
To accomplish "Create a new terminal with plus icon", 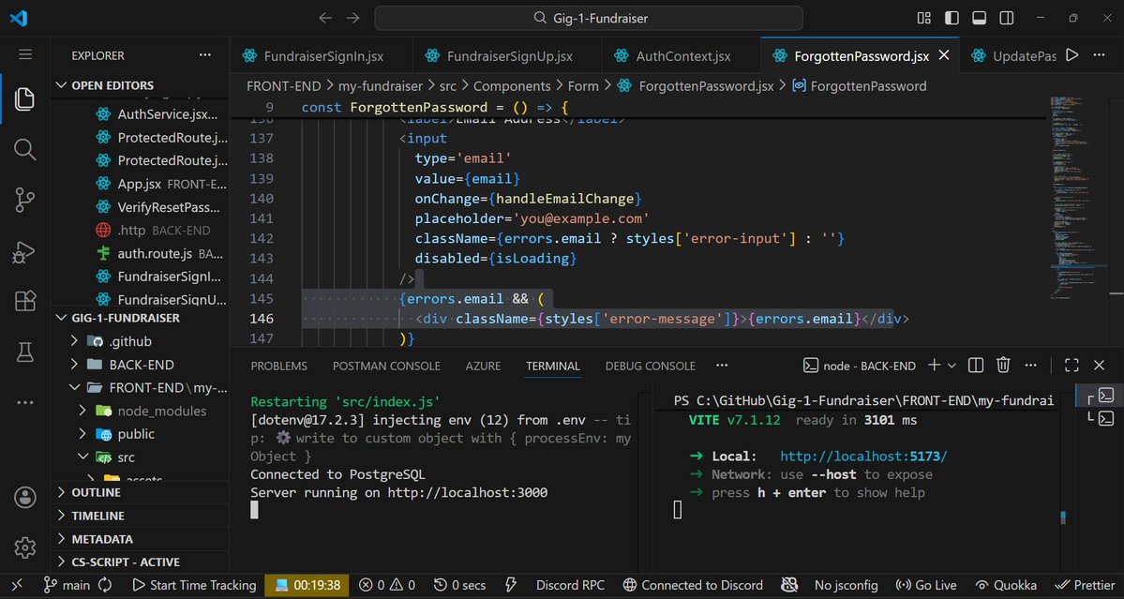I will pos(934,366).
